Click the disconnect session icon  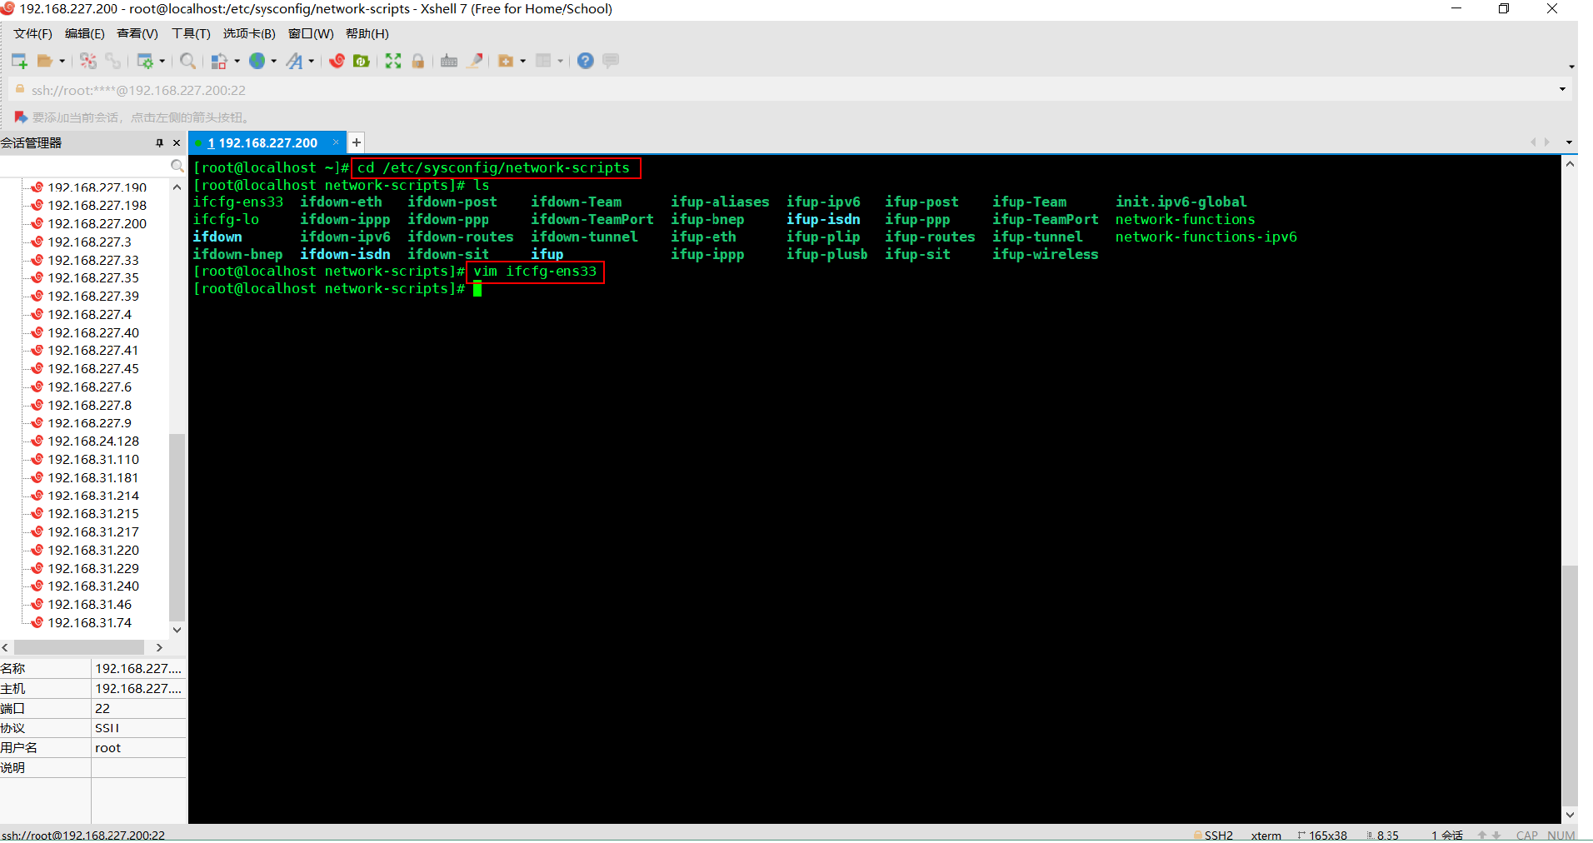(88, 61)
